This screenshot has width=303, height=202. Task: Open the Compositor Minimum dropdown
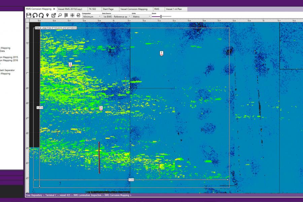92,16
